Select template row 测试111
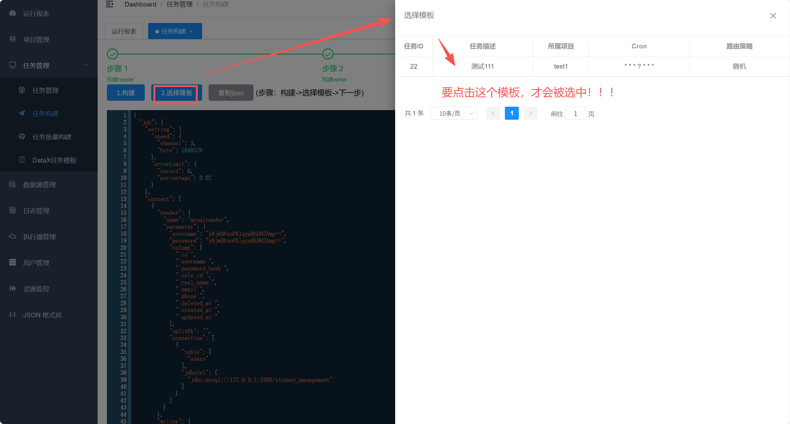790x424 pixels. pyautogui.click(x=482, y=66)
